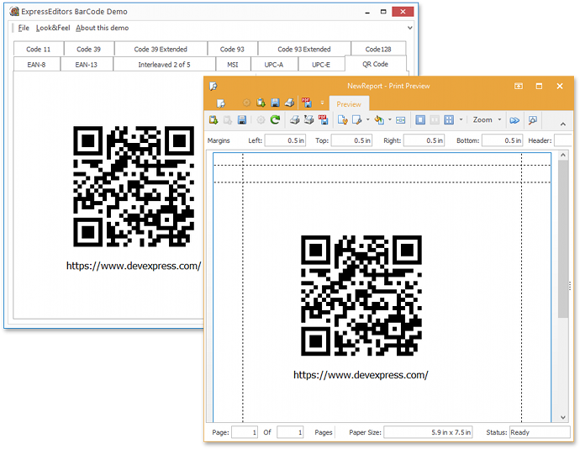Expand the quick access toolbar customize arrow
Image resolution: width=580 pixels, height=449 pixels.
322,103
